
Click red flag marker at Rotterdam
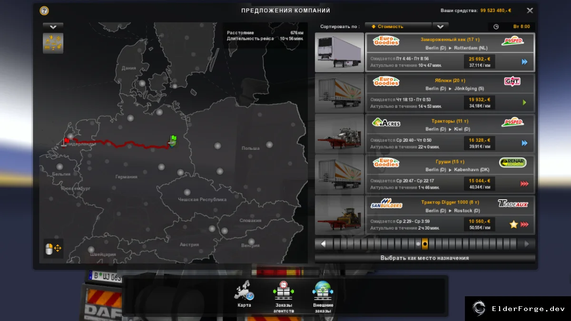coord(65,141)
